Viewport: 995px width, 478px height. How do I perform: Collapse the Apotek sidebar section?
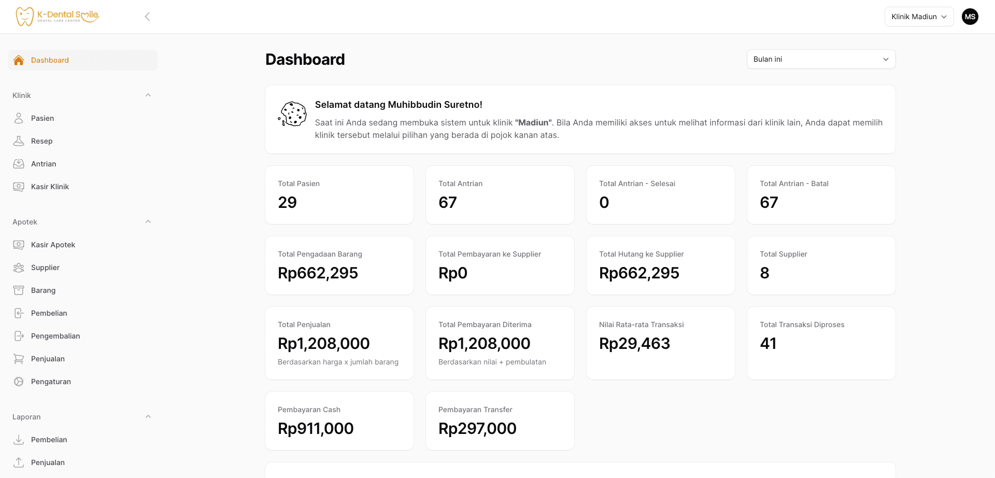148,222
